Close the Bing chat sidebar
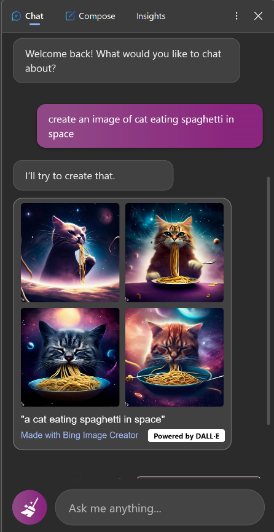This screenshot has width=274, height=532. pos(259,16)
